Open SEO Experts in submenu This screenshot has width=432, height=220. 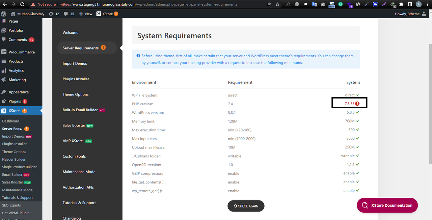(11, 205)
